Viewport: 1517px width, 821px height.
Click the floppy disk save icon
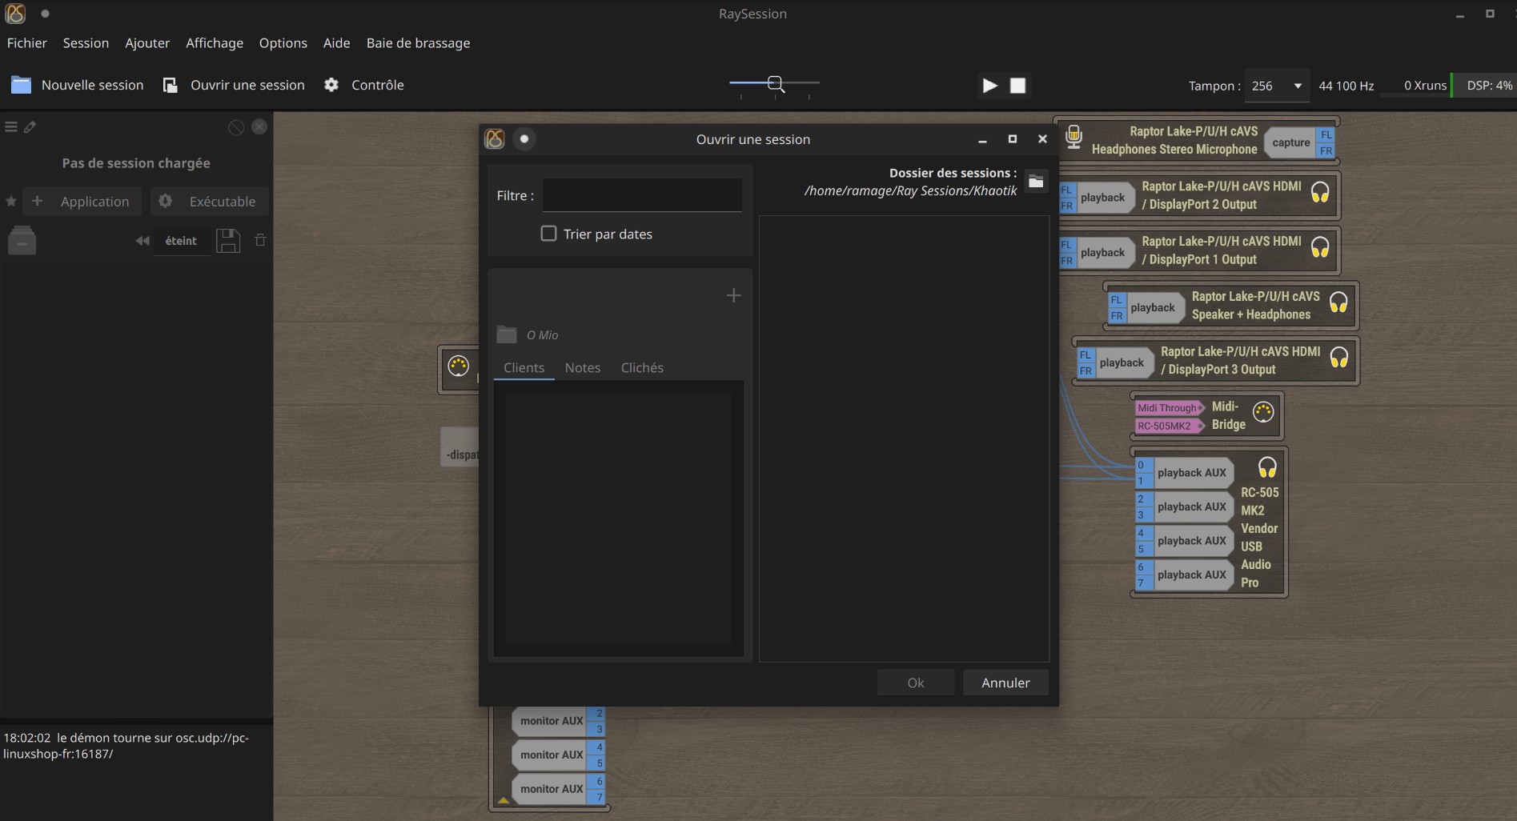point(228,241)
